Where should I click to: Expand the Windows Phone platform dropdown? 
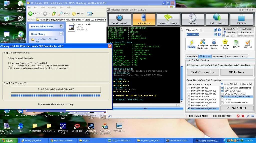tap(201, 30)
